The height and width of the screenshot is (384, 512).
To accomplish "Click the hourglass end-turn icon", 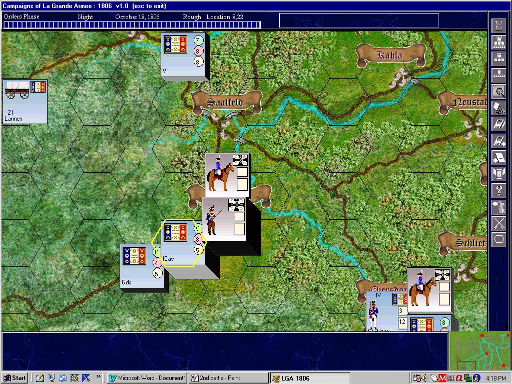I will coord(499,25).
